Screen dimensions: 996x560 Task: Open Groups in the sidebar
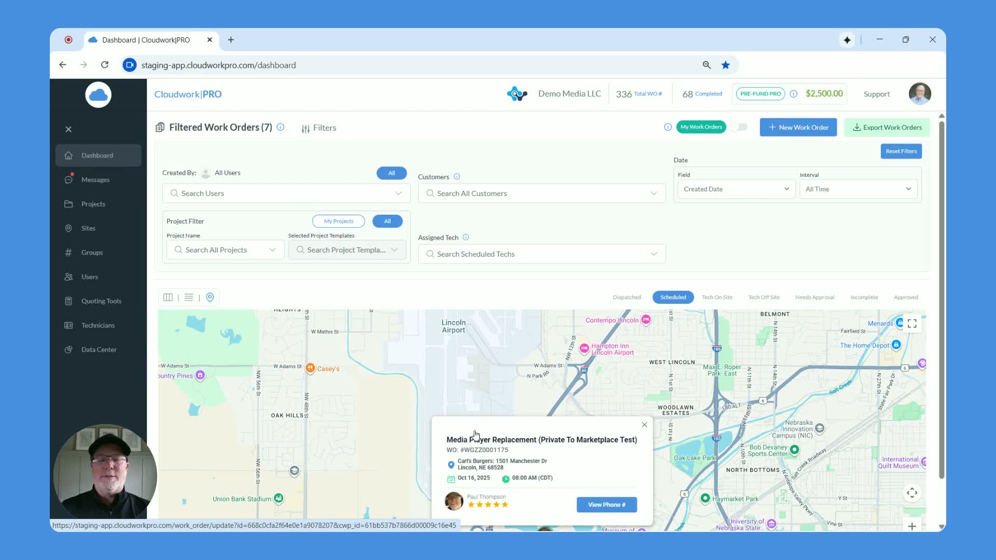coord(98,253)
